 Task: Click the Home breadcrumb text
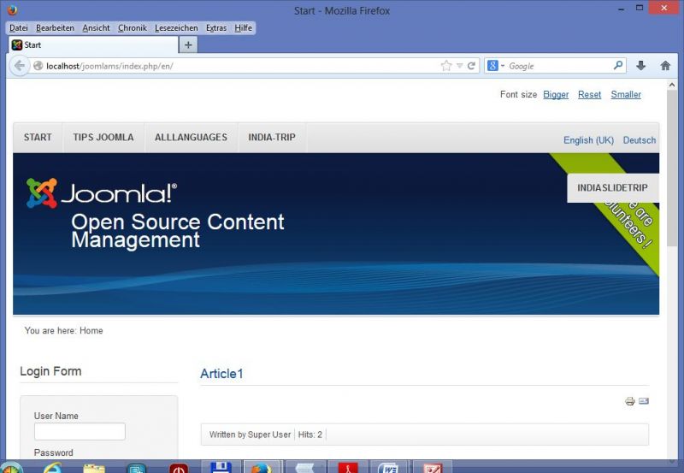(x=91, y=331)
